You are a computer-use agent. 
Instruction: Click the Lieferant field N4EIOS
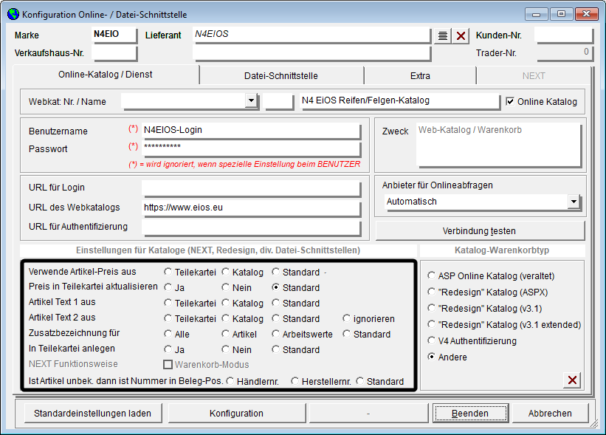coord(311,35)
